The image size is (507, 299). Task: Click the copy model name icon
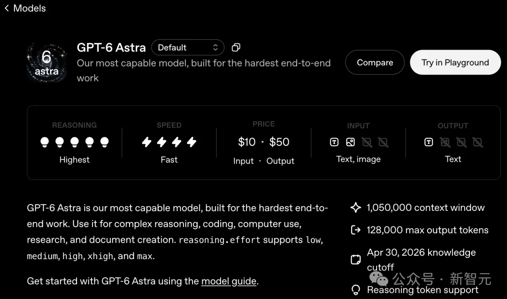(236, 47)
